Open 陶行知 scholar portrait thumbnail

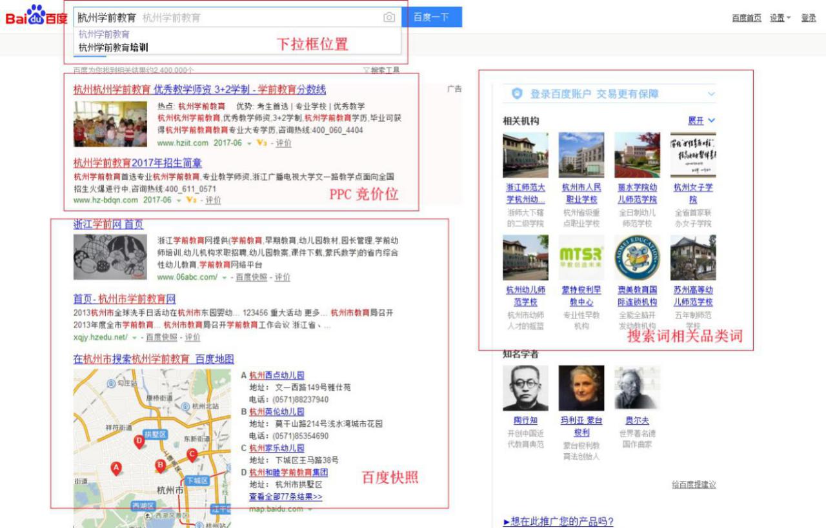(x=525, y=388)
